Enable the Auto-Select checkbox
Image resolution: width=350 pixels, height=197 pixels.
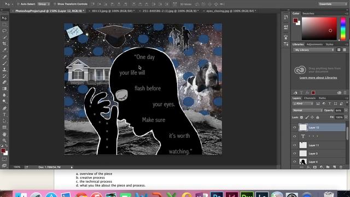[18, 4]
